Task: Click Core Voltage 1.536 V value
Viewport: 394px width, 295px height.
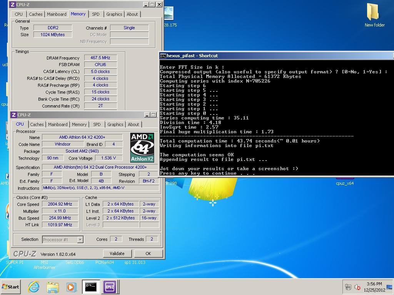Action: click(109, 158)
